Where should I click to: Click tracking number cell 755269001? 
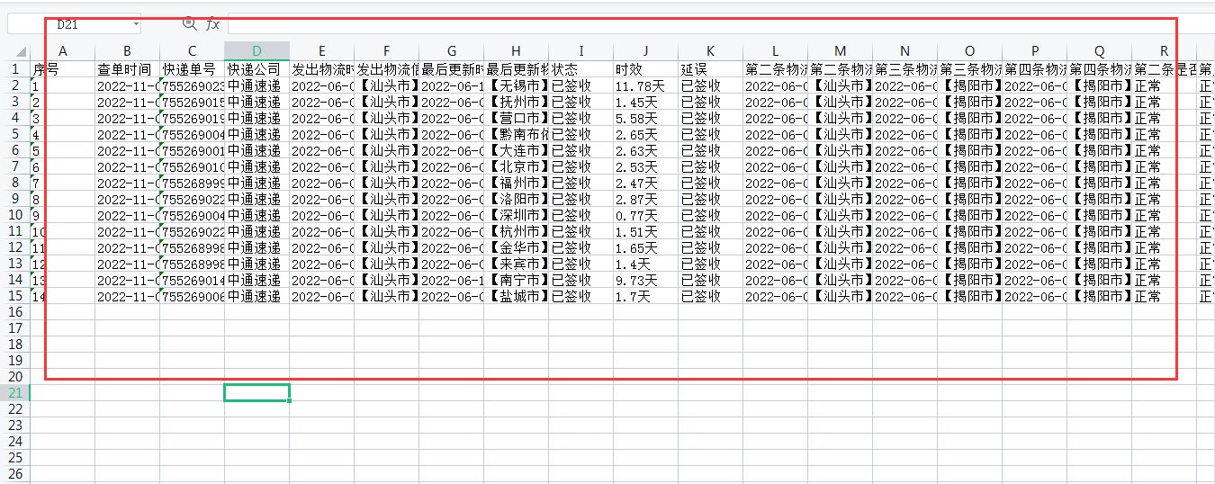click(x=192, y=150)
